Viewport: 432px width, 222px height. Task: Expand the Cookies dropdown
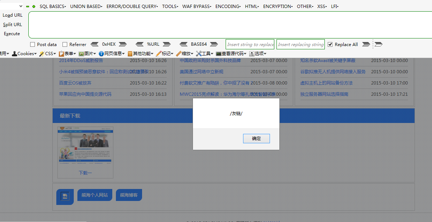coord(36,54)
